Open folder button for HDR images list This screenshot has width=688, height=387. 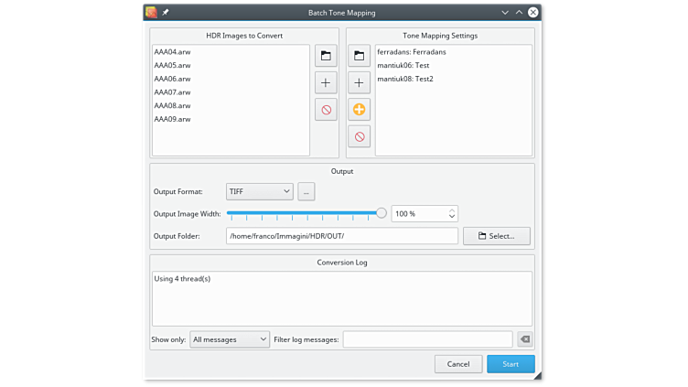click(326, 56)
